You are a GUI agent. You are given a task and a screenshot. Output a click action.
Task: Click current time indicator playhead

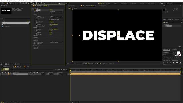click(70, 70)
